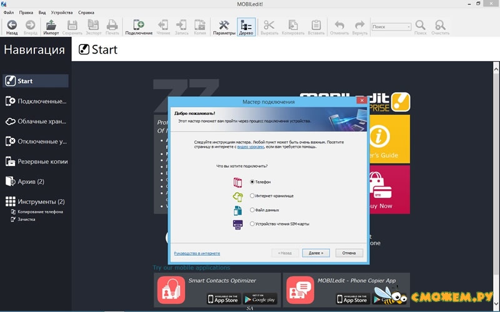This screenshot has width=500, height=312.
Task: Open the Справка menu
Action: [86, 12]
